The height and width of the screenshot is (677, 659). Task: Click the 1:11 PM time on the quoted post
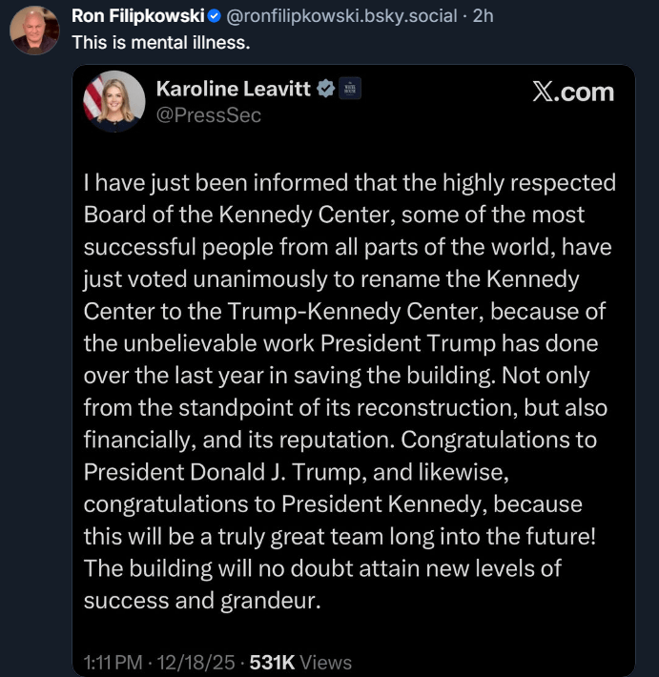click(x=112, y=662)
